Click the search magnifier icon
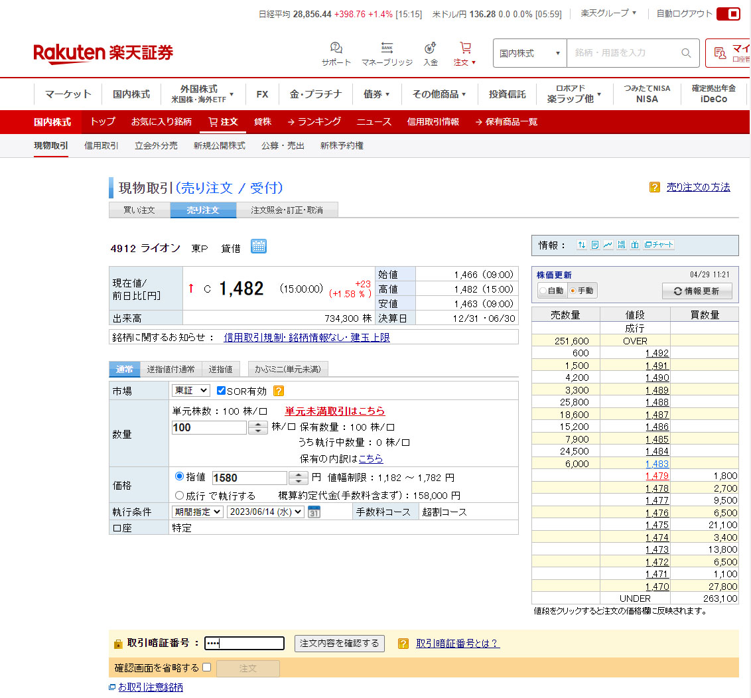The image size is (751, 698). (x=686, y=53)
